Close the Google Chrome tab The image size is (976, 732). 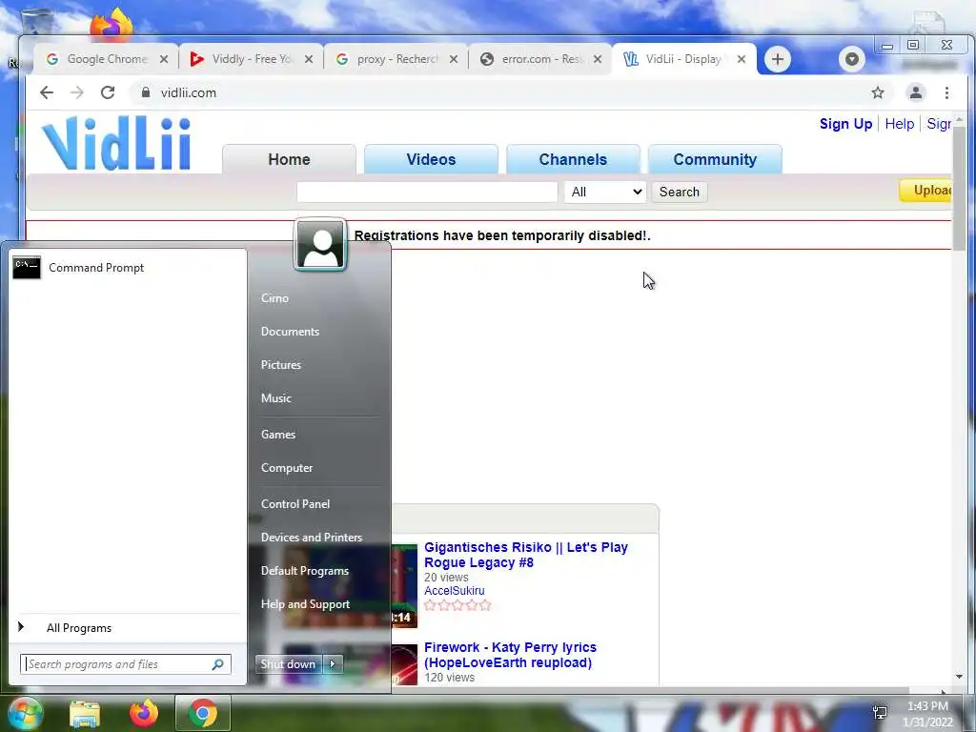click(x=164, y=59)
